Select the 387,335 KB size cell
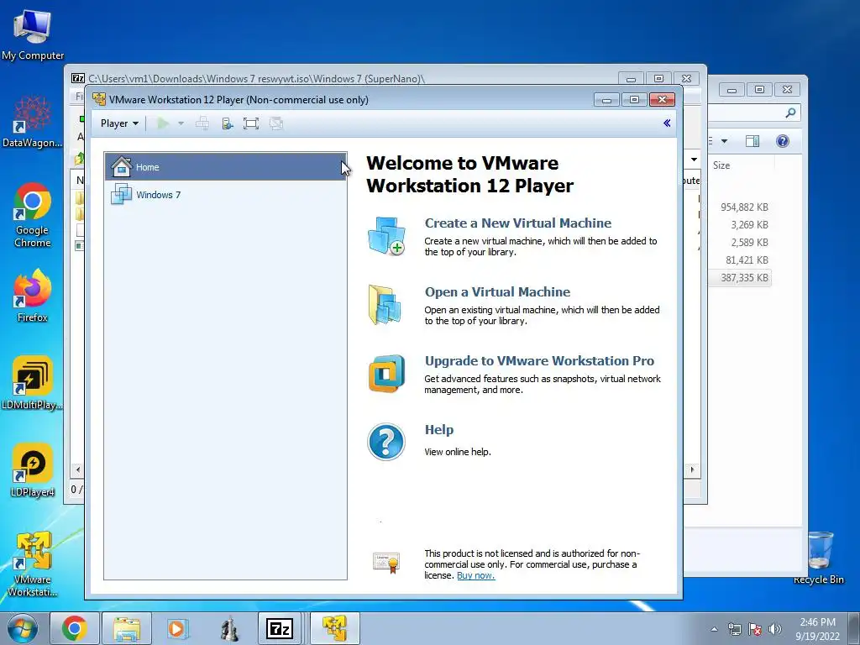 tap(744, 277)
